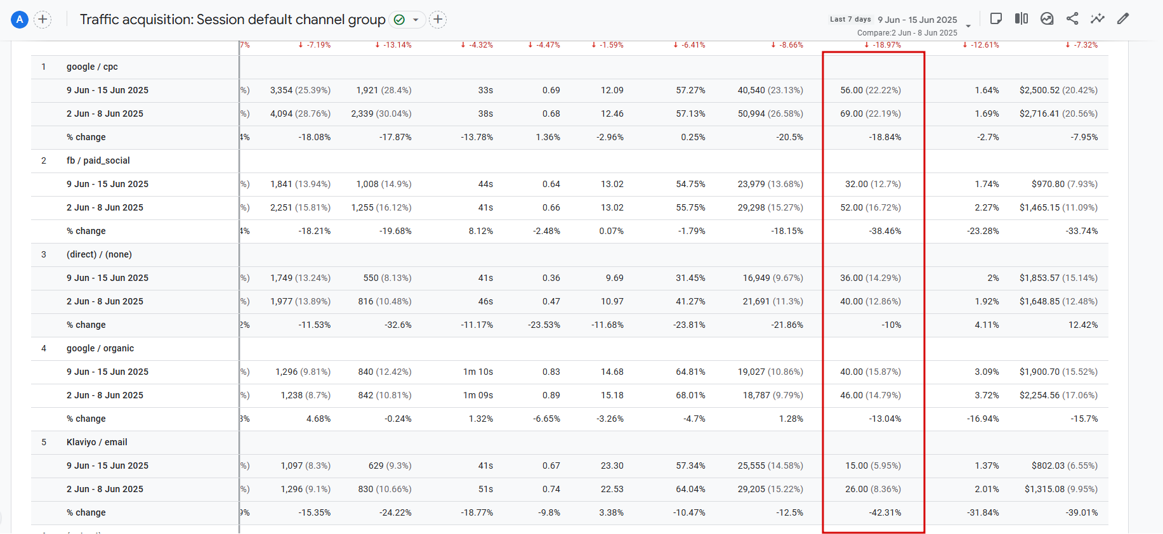This screenshot has width=1163, height=534.
Task: Open the dropdown arrow beside the checkmark
Action: point(416,20)
